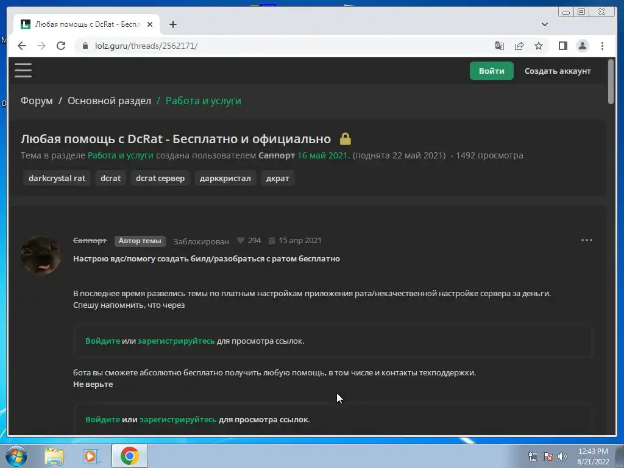Viewport: 624px width, 468px height.
Task: Click the Action Center flag tray icon
Action: (548, 456)
